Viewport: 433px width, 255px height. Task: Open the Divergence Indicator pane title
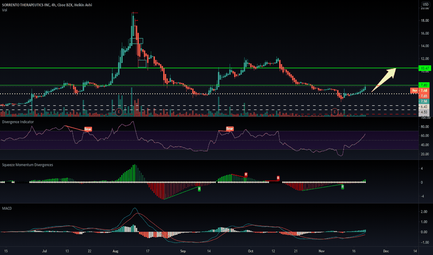pos(18,122)
